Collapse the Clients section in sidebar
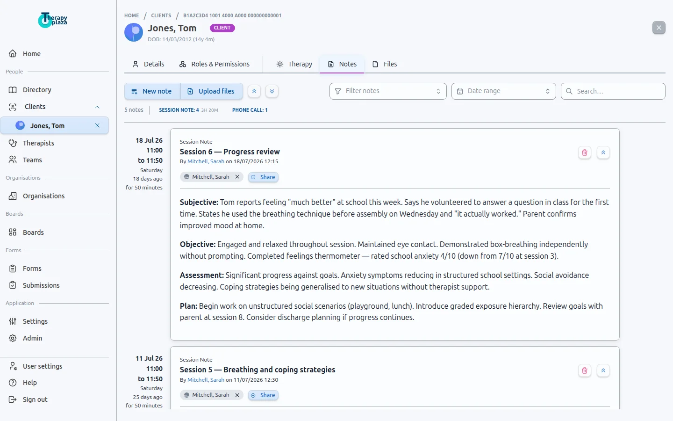This screenshot has height=421, width=673. coord(97,107)
